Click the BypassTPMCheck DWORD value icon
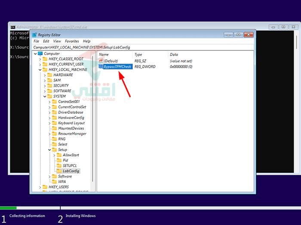Viewport: 301px width, 225px height. tap(101, 66)
